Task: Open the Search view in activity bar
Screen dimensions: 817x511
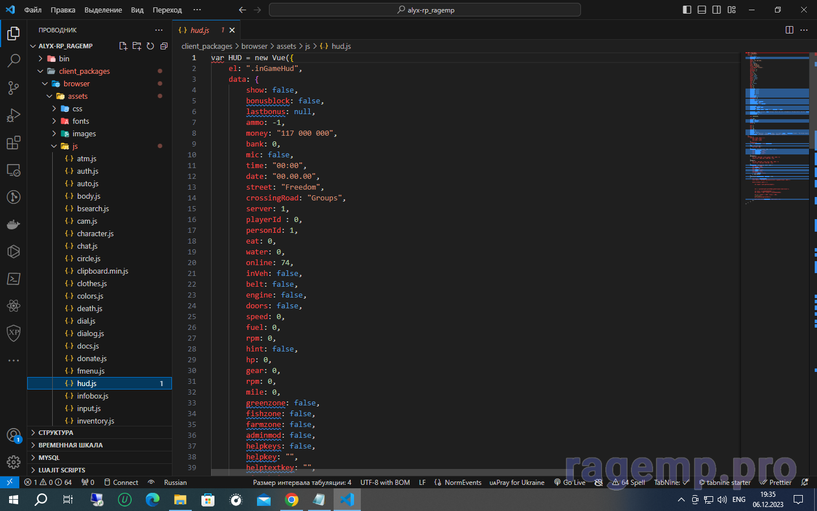Action: tap(14, 60)
